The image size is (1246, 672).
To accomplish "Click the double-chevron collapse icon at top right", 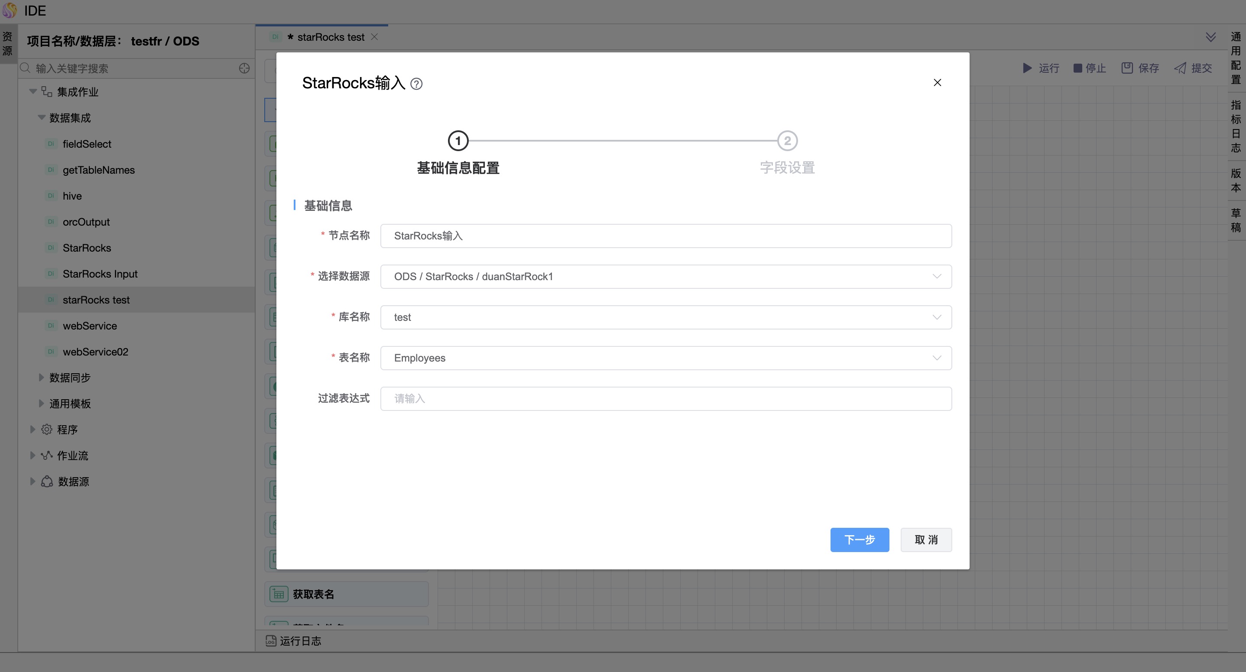I will pyautogui.click(x=1210, y=37).
